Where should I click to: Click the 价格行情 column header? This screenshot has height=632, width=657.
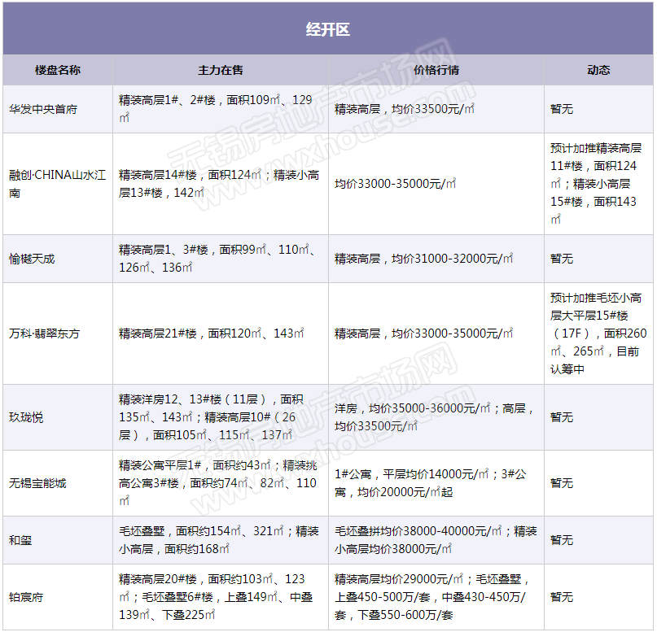tap(436, 70)
